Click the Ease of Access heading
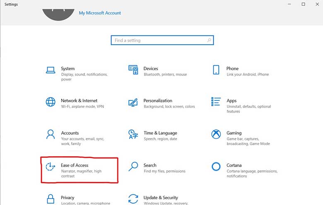323x205 pixels. click(75, 165)
